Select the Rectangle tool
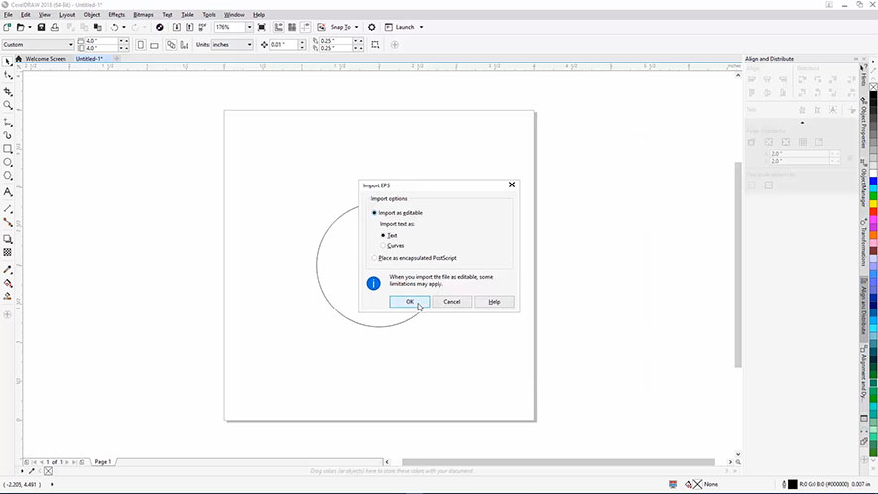878x494 pixels. tap(8, 148)
